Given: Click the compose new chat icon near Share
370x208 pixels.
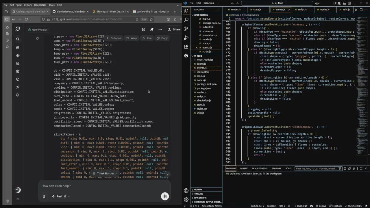Looking at the screenshot, I should click(144, 29).
